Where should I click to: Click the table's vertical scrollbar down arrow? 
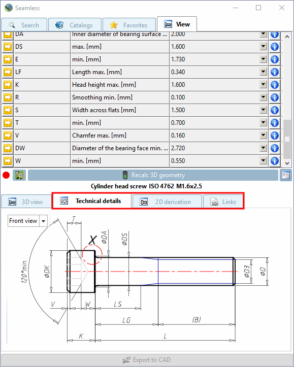tap(287, 163)
